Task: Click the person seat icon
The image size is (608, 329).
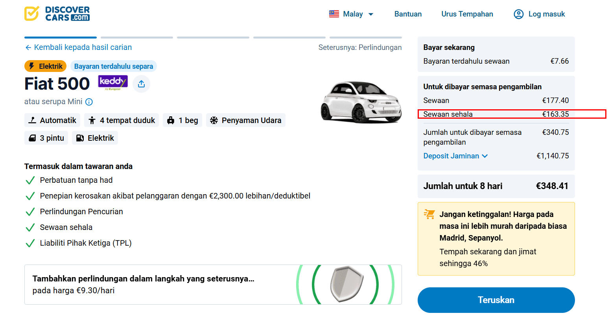Action: (x=92, y=120)
